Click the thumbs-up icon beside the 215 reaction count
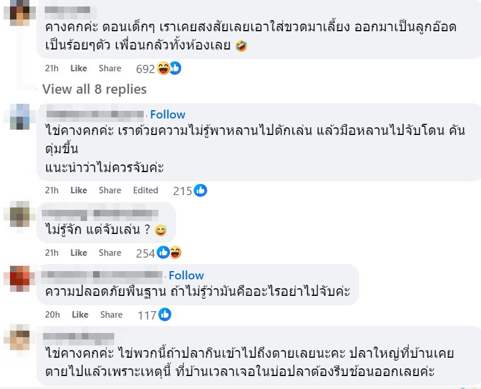The height and width of the screenshot is (389, 481). (x=200, y=190)
